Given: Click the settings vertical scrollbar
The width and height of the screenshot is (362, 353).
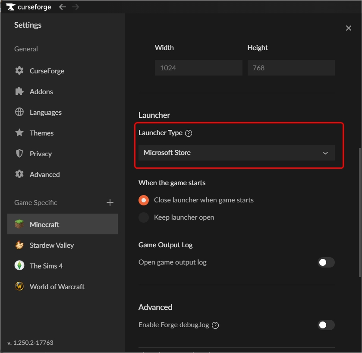Looking at the screenshot, I should click(360, 212).
